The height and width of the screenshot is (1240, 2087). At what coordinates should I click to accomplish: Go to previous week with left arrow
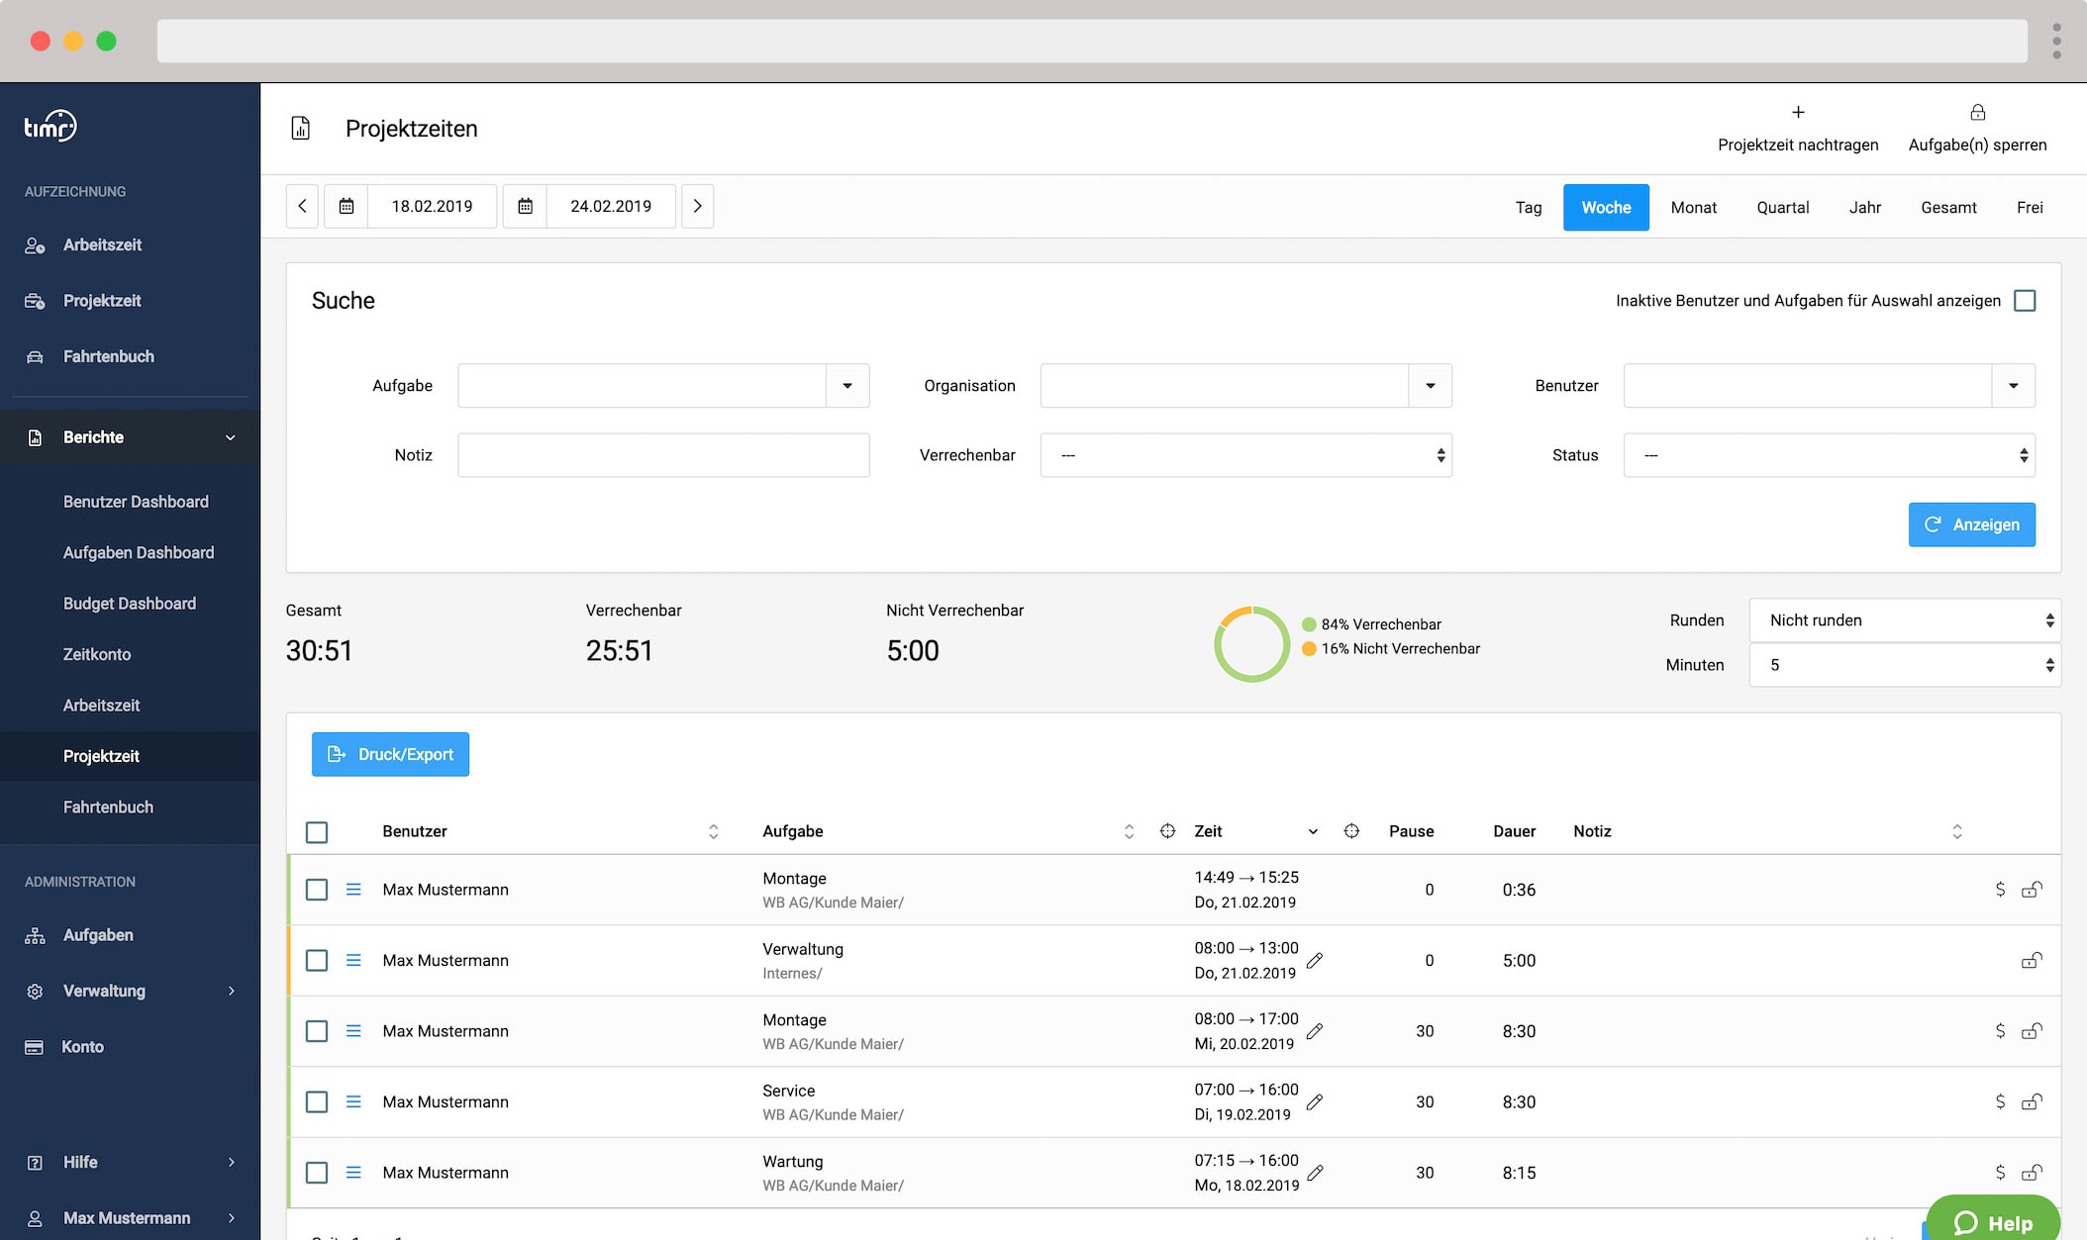tap(302, 206)
